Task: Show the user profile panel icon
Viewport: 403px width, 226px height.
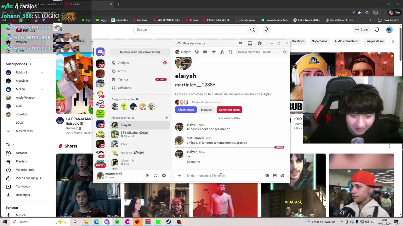Action: [230, 52]
